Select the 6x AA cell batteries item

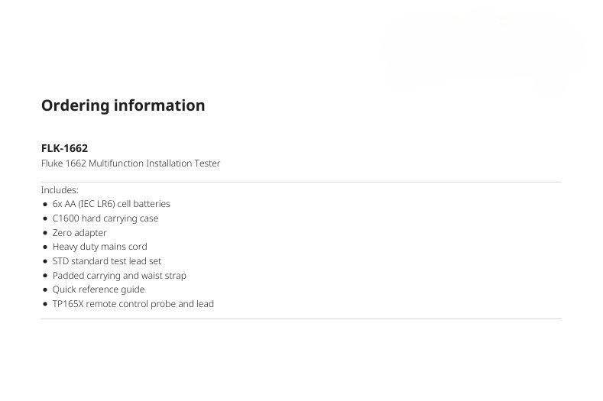pos(111,204)
